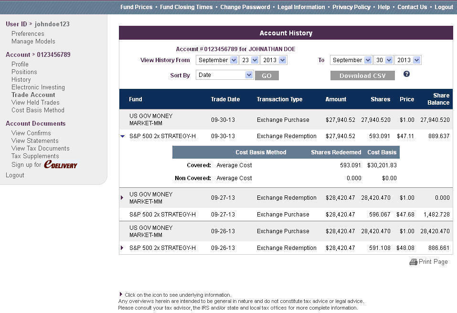Open the account Profile link
This screenshot has height=313, width=457.
point(20,64)
